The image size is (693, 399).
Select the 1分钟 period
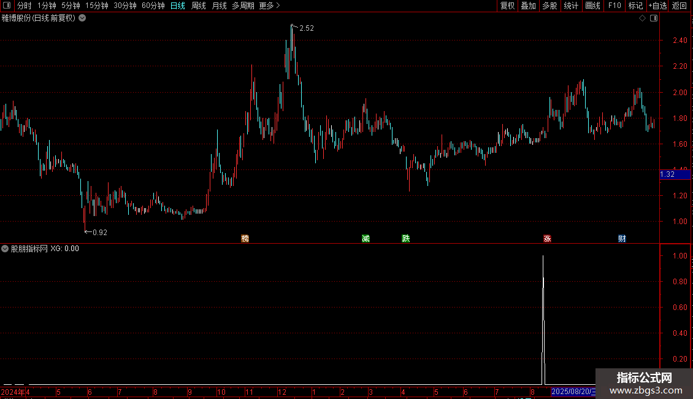point(47,6)
